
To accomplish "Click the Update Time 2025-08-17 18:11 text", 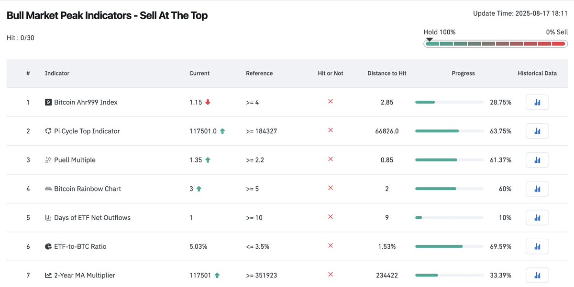I will coord(520,13).
